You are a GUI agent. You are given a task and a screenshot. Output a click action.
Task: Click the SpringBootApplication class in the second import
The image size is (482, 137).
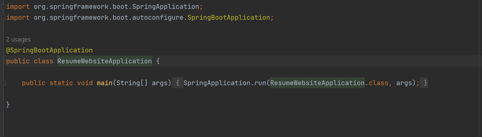tap(229, 18)
